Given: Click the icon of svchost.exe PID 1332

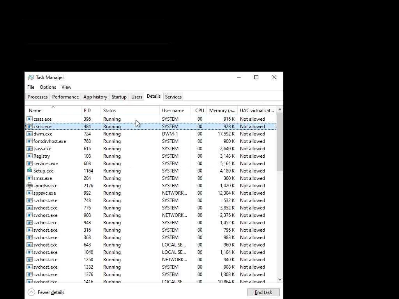Looking at the screenshot, I should tap(30, 267).
